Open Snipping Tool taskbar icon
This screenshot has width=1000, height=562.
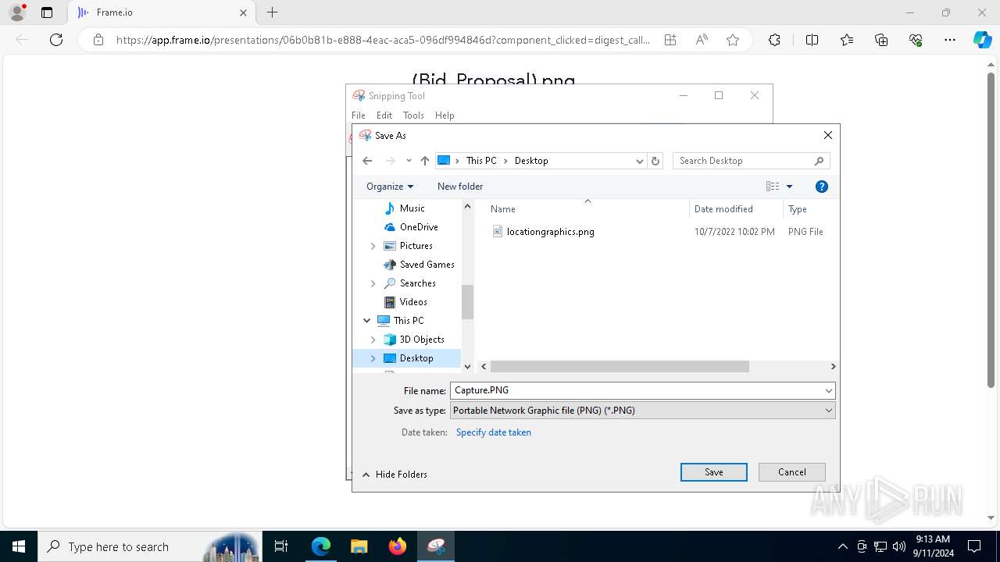(x=436, y=546)
